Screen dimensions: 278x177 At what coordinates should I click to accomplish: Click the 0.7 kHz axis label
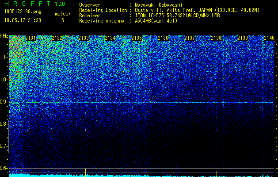coord(4,146)
